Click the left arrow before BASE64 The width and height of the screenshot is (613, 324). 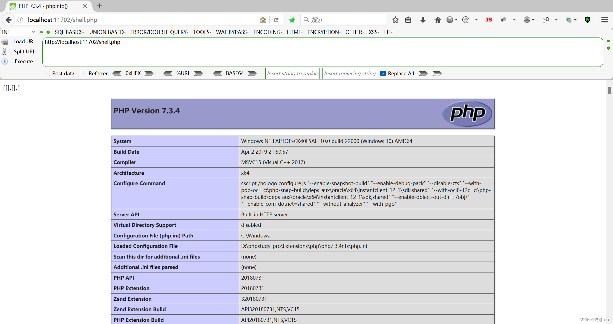coord(217,73)
